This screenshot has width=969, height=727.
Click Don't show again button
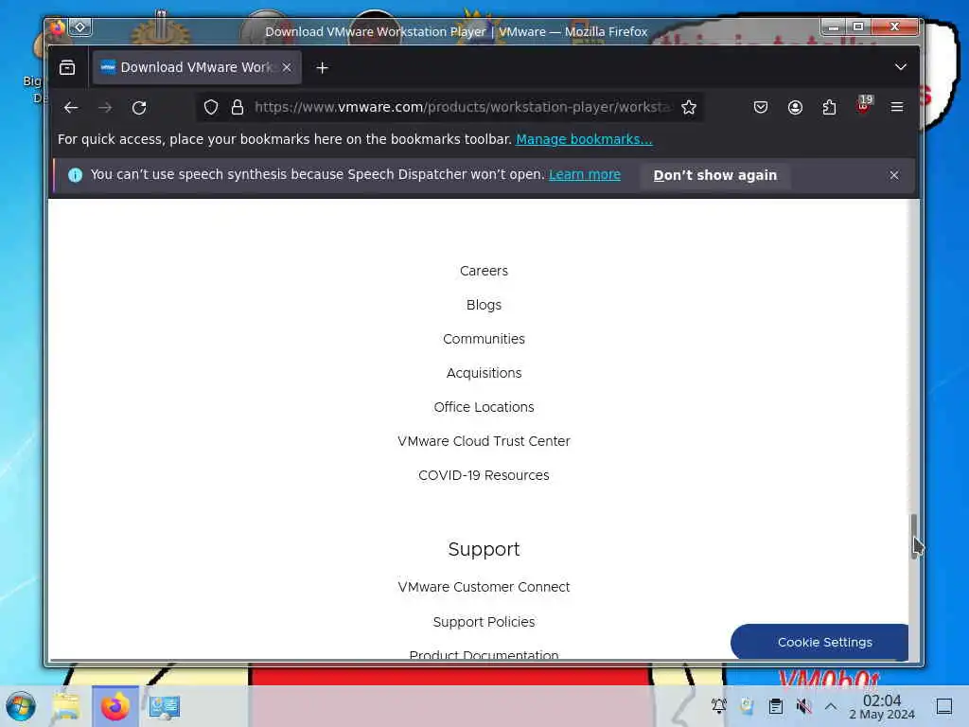point(715,175)
